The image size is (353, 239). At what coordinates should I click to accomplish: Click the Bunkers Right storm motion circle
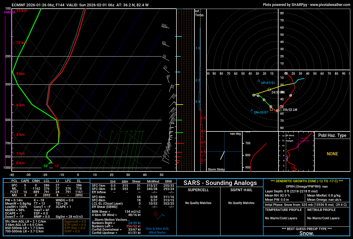[x=269, y=89]
